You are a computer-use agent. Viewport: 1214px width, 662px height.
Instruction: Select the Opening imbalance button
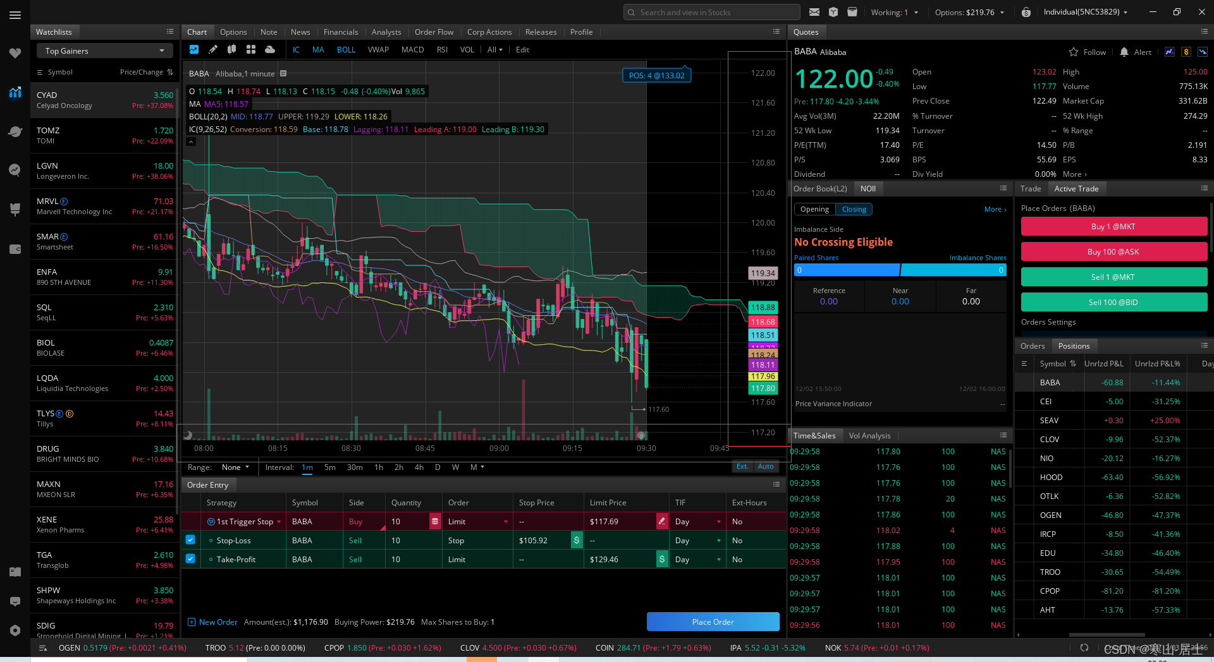click(814, 209)
